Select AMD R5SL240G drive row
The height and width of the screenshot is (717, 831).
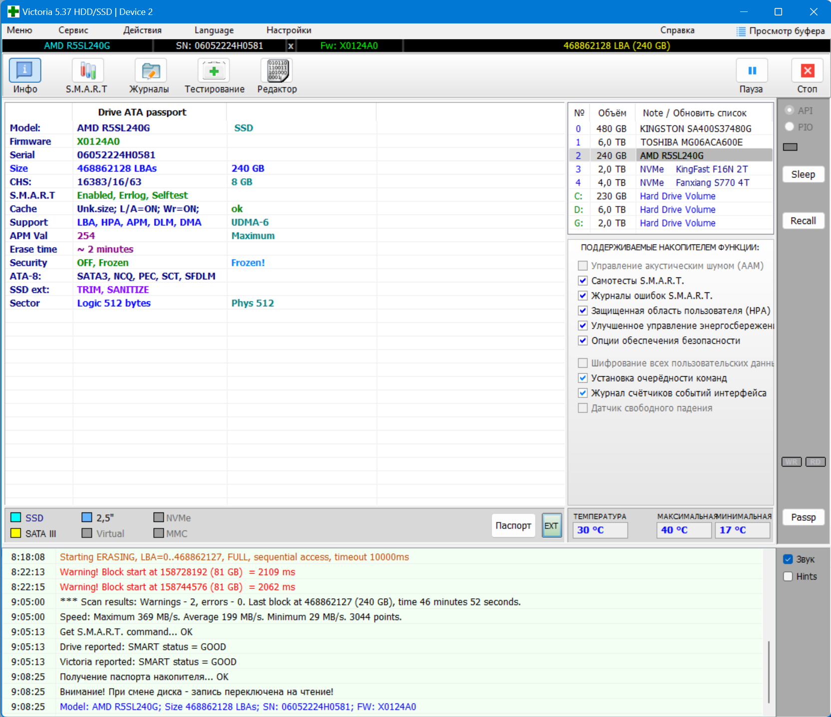(x=671, y=156)
